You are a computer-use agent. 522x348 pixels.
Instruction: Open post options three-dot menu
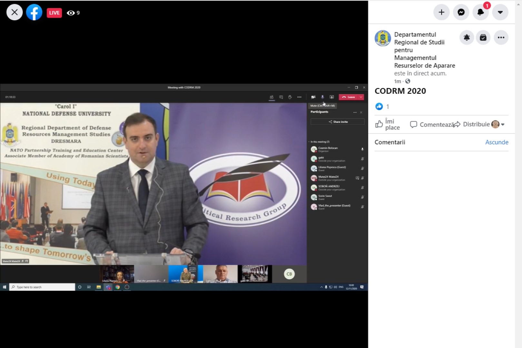501,38
